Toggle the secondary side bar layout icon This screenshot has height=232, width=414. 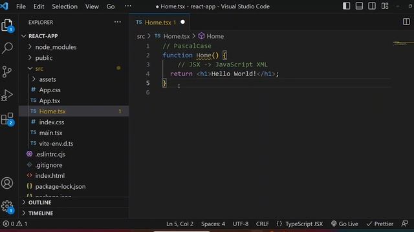[x=372, y=6]
